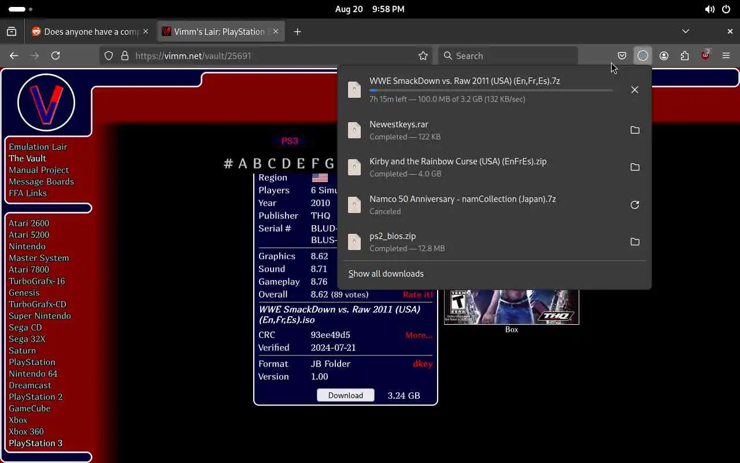Show ps2_bios.zip in folder
This screenshot has height=463, width=740.
pyautogui.click(x=635, y=242)
